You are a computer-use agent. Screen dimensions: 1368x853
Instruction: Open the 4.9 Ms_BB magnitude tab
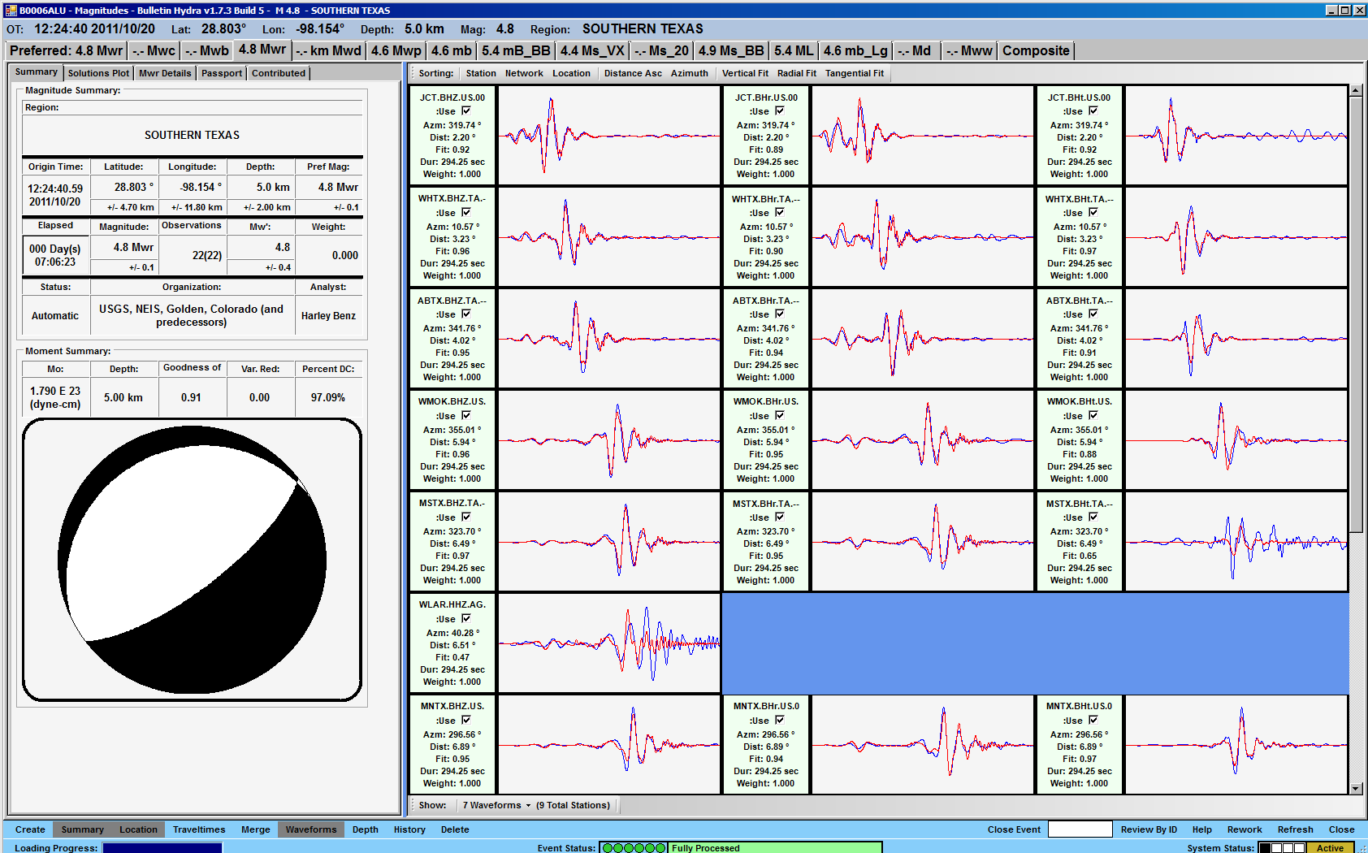[731, 50]
